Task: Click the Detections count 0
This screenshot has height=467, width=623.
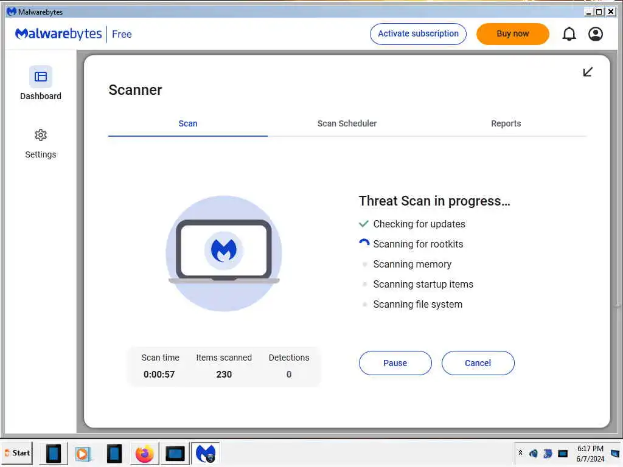Action: tap(289, 374)
